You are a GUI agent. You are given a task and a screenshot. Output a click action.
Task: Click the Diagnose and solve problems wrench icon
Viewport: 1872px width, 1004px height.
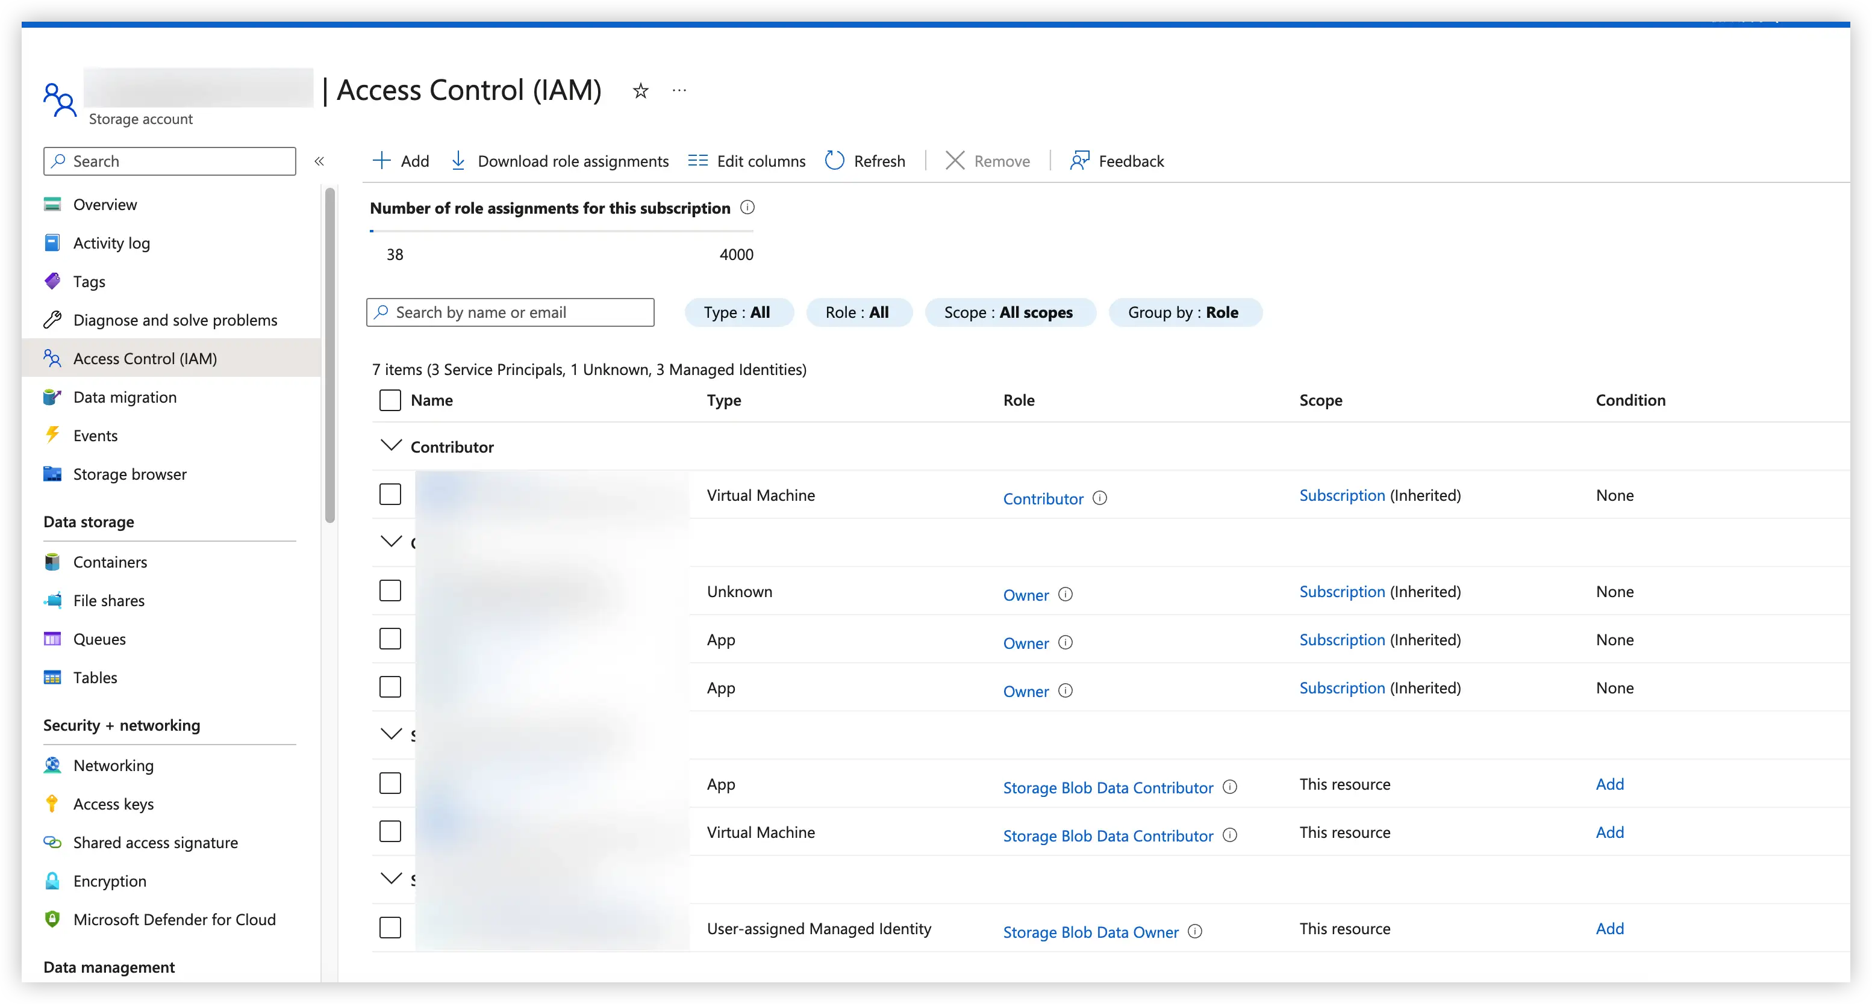coord(52,320)
